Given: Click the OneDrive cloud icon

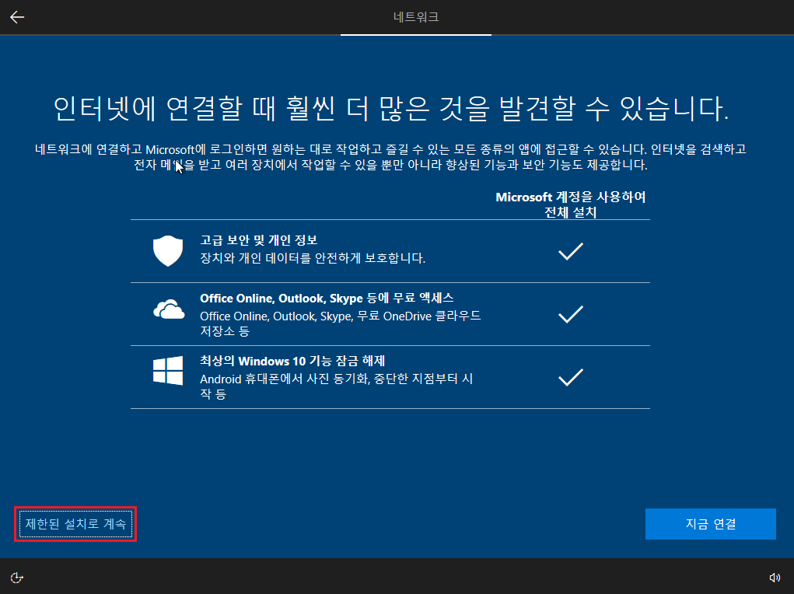Looking at the screenshot, I should [169, 309].
